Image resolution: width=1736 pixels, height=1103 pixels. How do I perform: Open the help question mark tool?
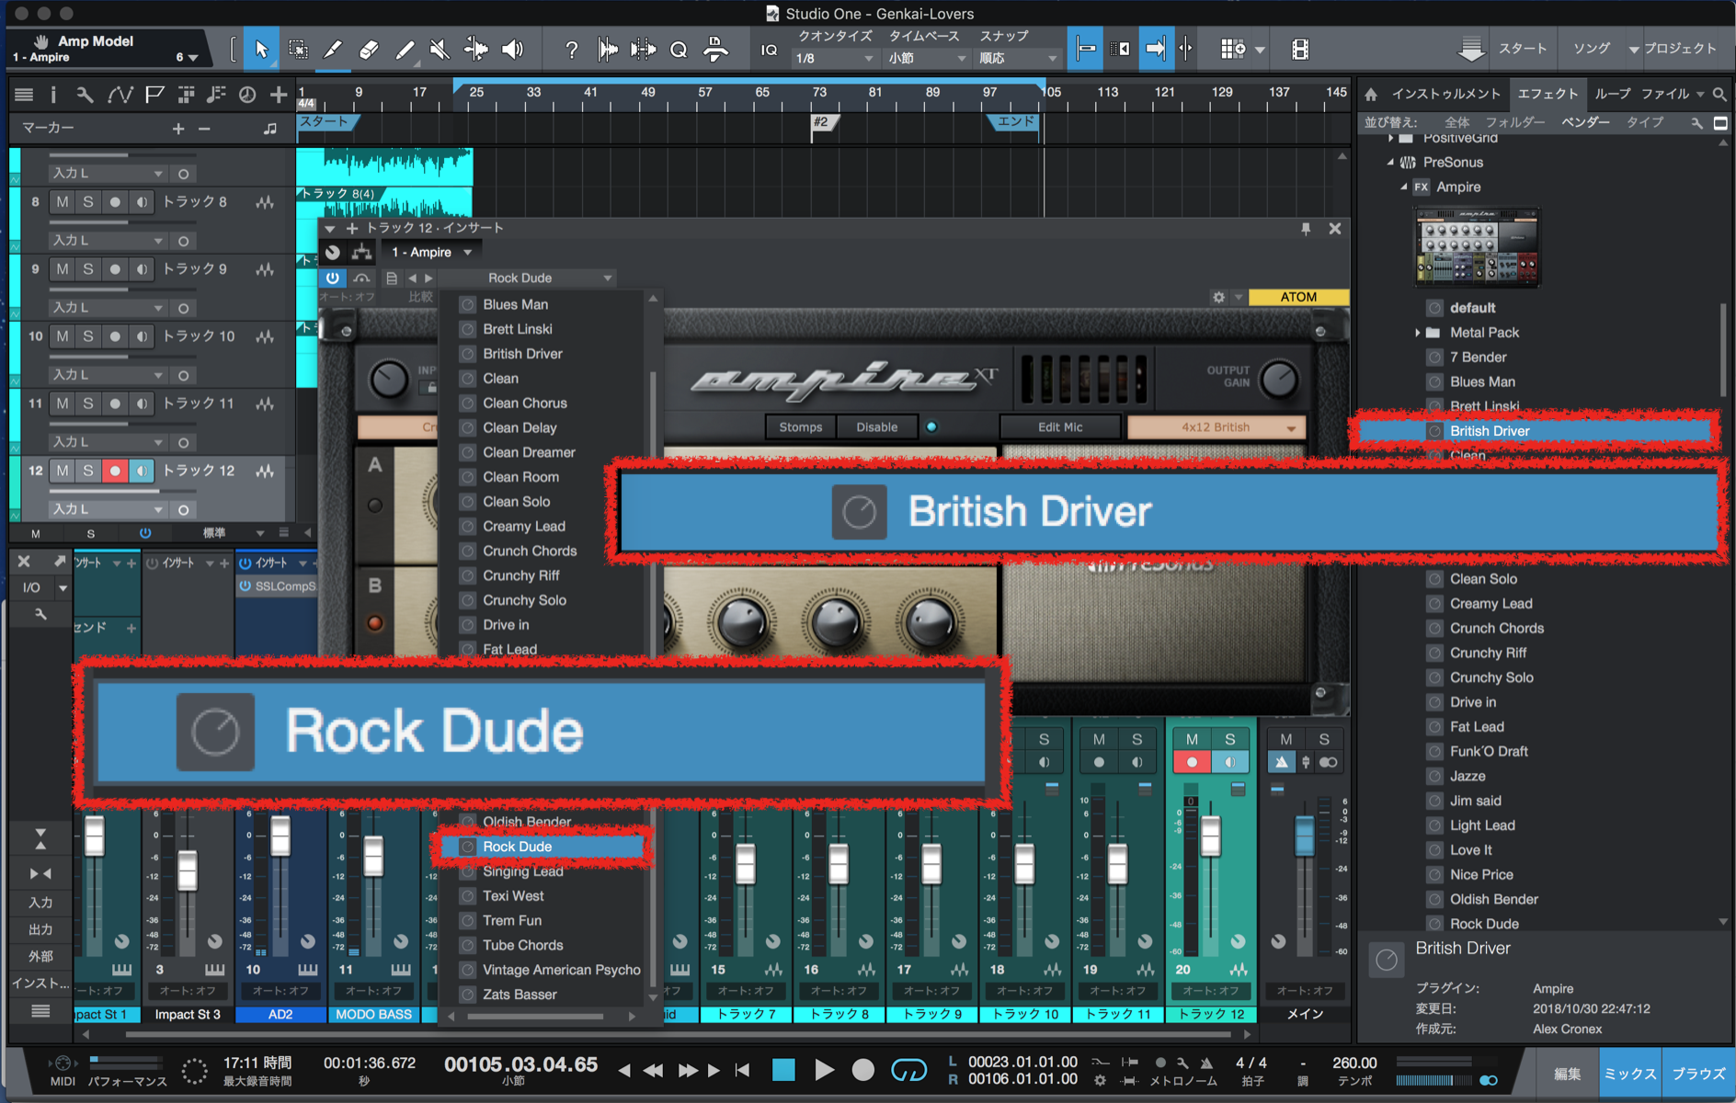point(571,50)
